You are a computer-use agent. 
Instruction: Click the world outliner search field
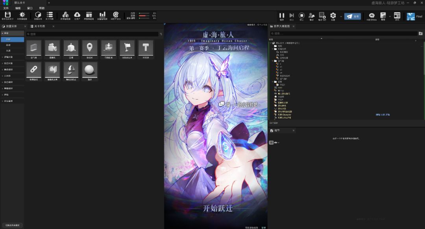pyautogui.click(x=342, y=34)
